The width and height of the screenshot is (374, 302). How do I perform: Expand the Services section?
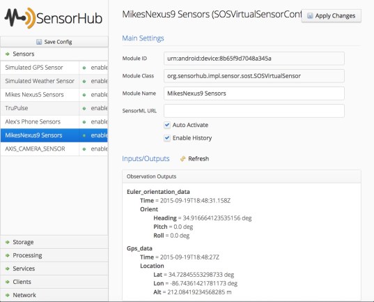tap(54, 269)
